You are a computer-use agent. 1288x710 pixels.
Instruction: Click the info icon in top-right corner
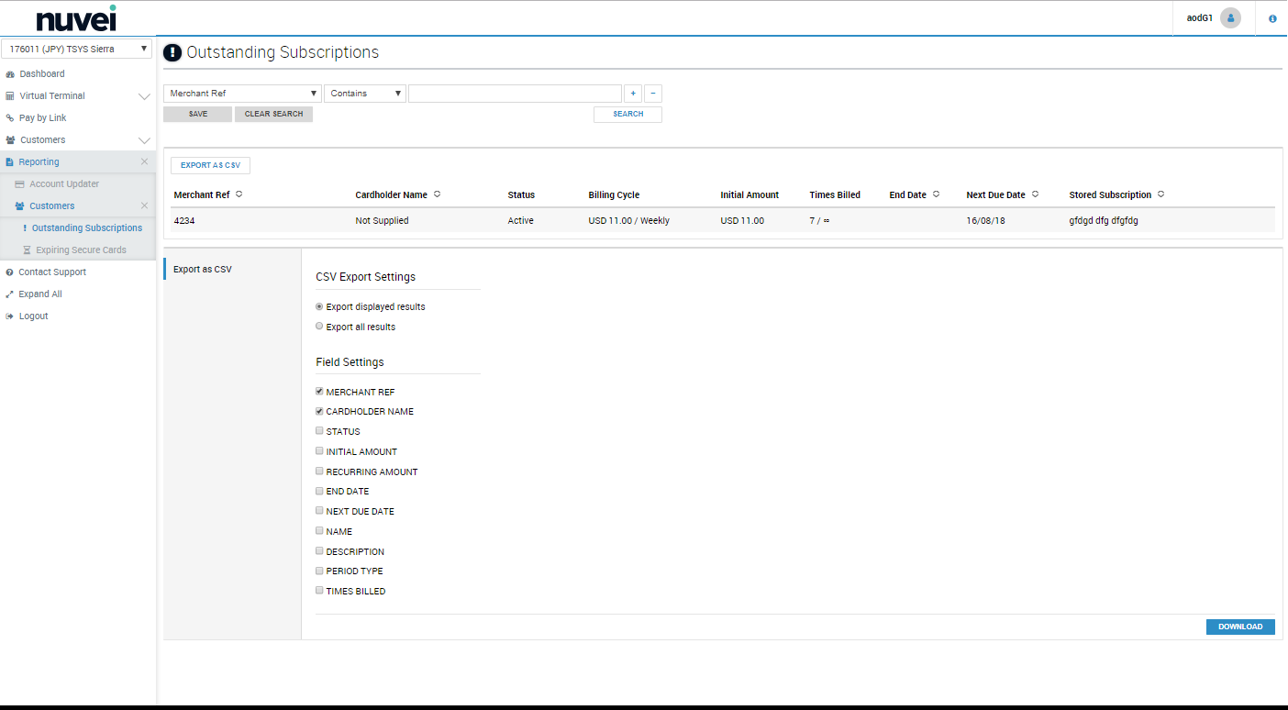pos(1272,18)
